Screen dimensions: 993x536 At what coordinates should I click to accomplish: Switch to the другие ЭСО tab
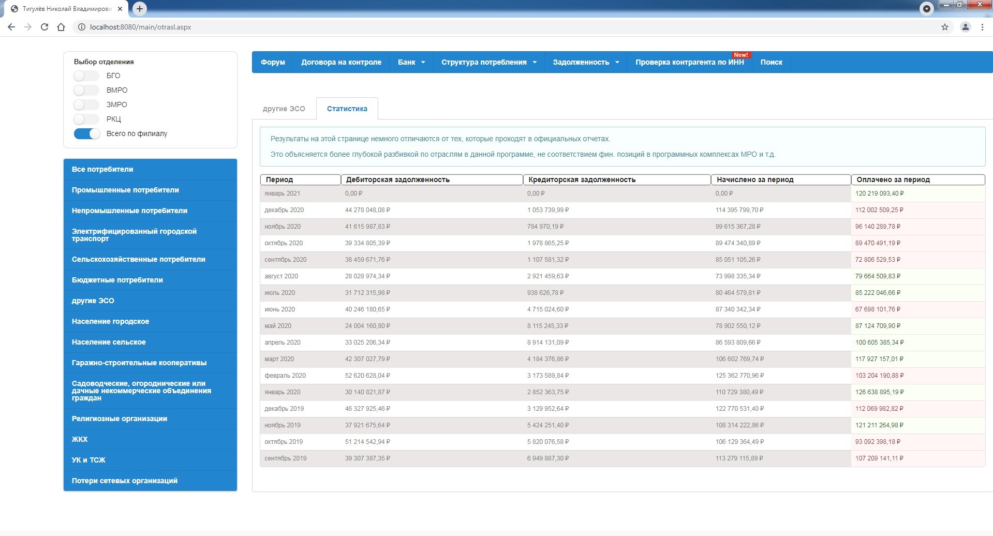(x=284, y=109)
